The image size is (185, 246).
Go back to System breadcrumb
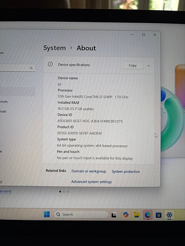pyautogui.click(x=55, y=48)
